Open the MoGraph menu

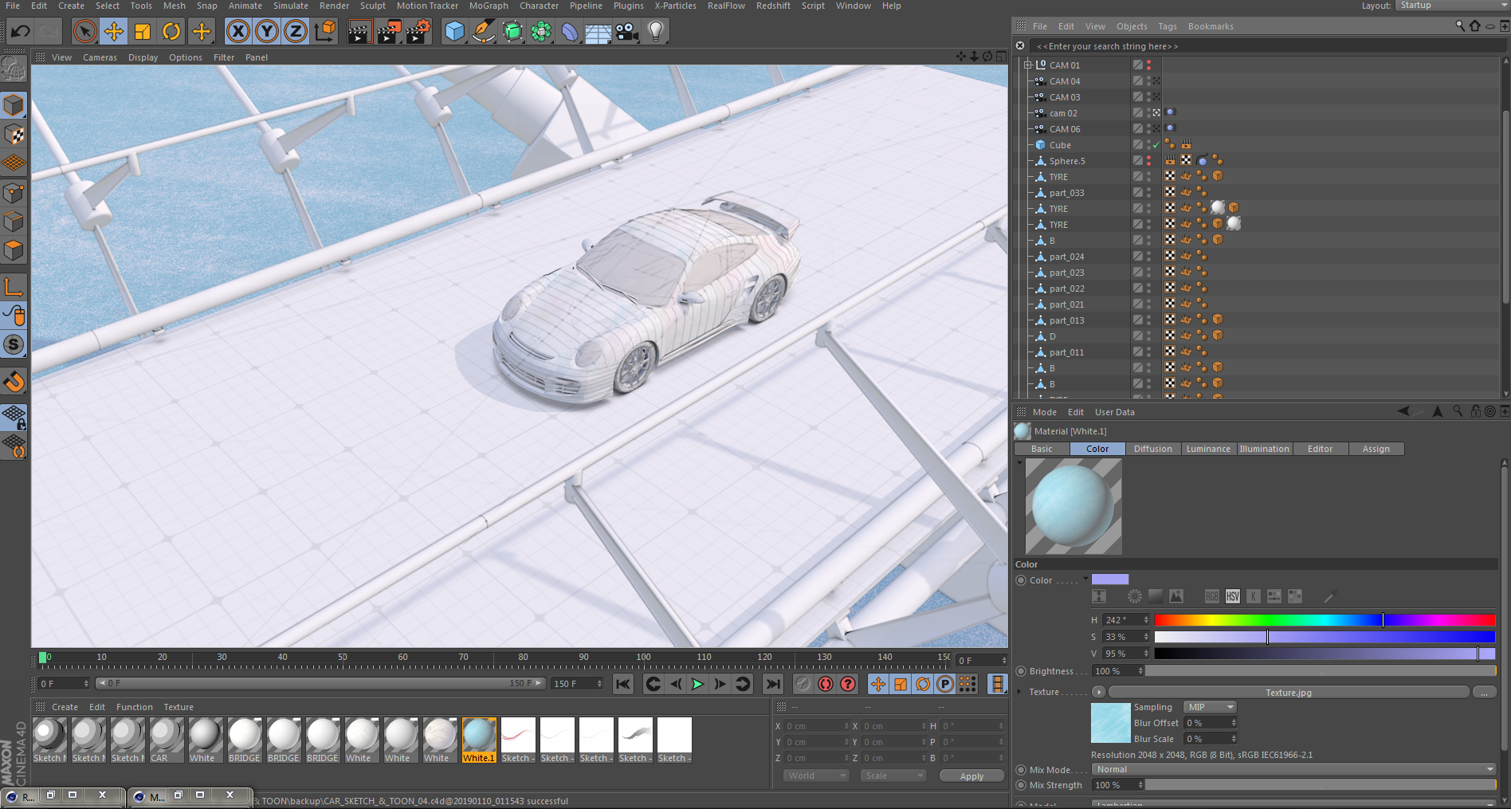coord(488,6)
